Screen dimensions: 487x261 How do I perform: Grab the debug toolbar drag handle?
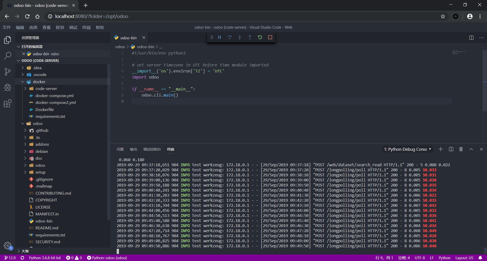pos(212,37)
